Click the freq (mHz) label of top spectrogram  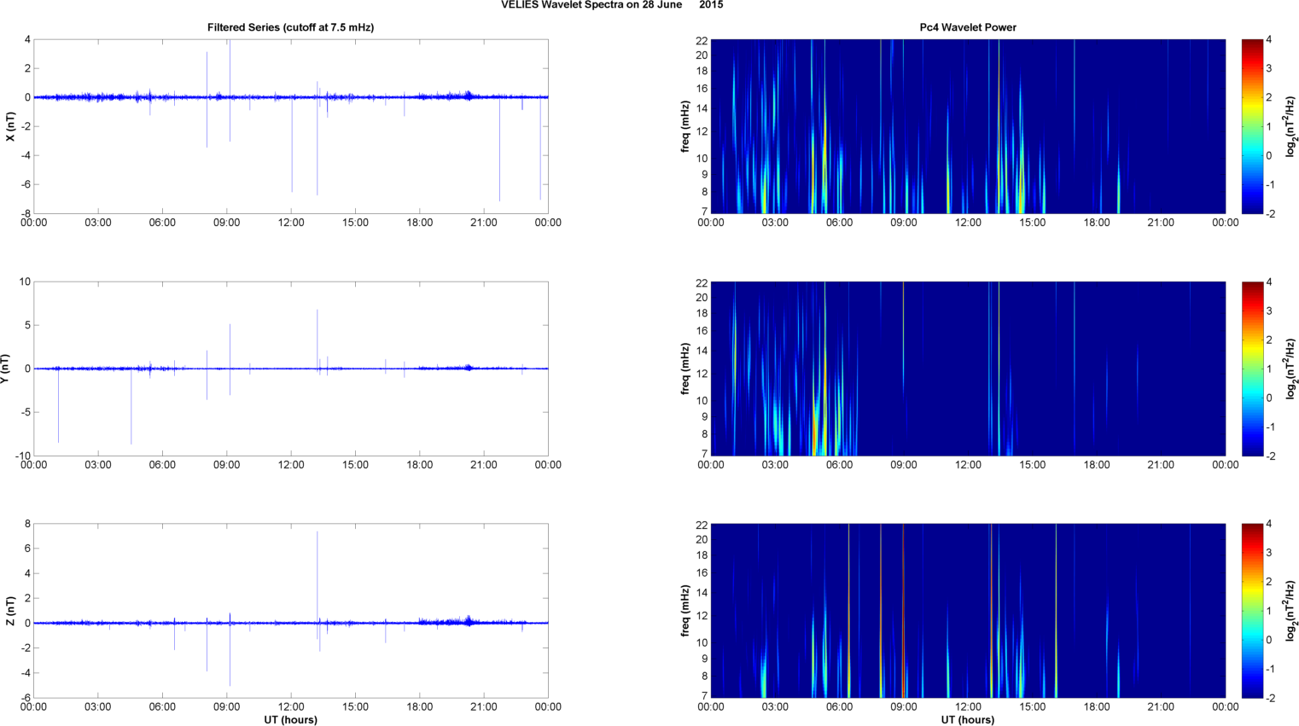click(685, 126)
